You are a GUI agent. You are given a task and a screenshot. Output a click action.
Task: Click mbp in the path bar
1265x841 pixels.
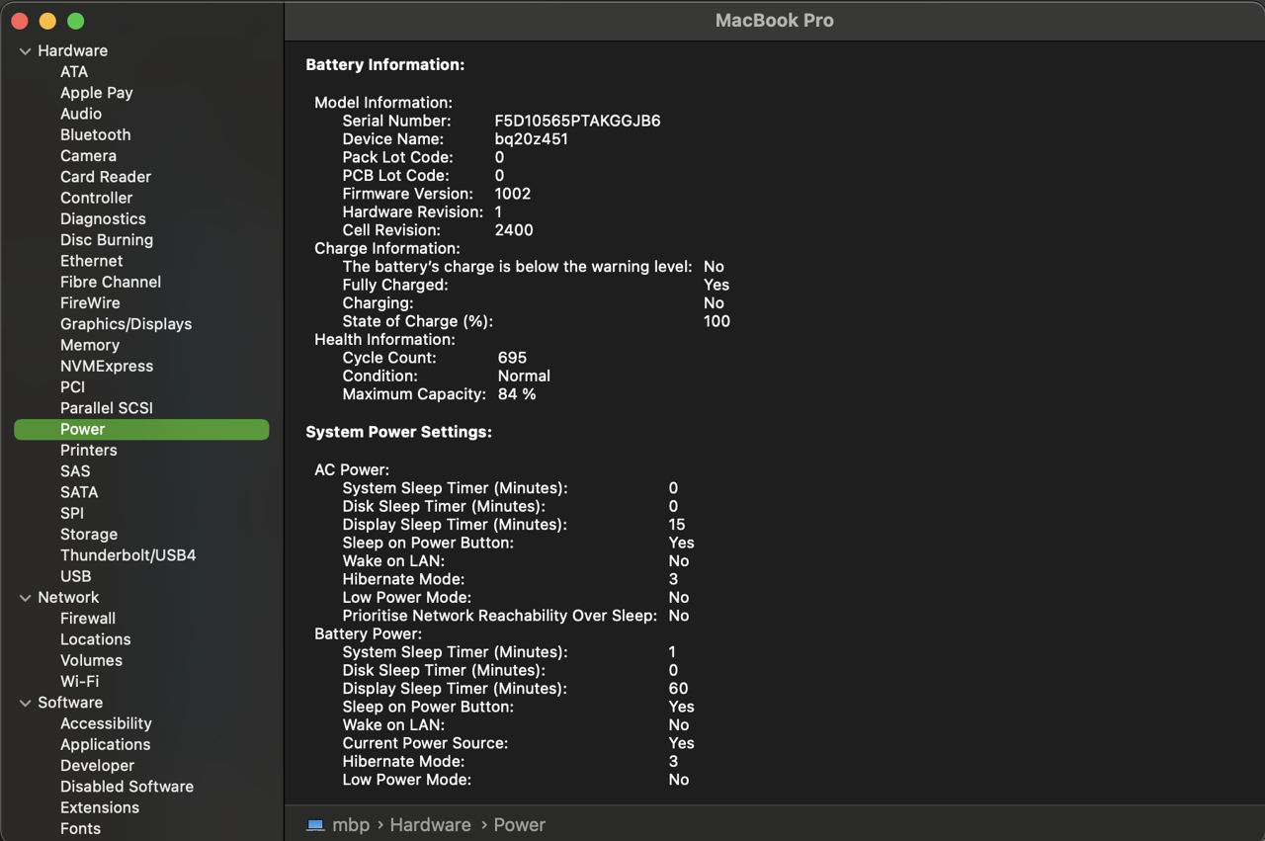[x=351, y=825]
